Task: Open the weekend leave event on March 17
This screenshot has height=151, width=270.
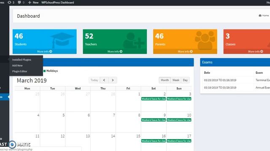Action: (179, 141)
